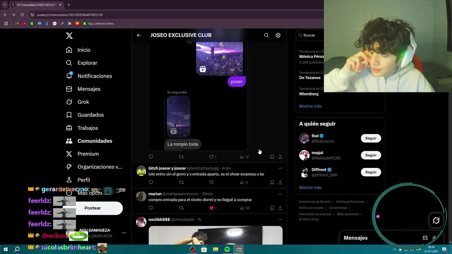452x254 pixels.
Task: Click Mostrar más under trends
Action: [310, 106]
